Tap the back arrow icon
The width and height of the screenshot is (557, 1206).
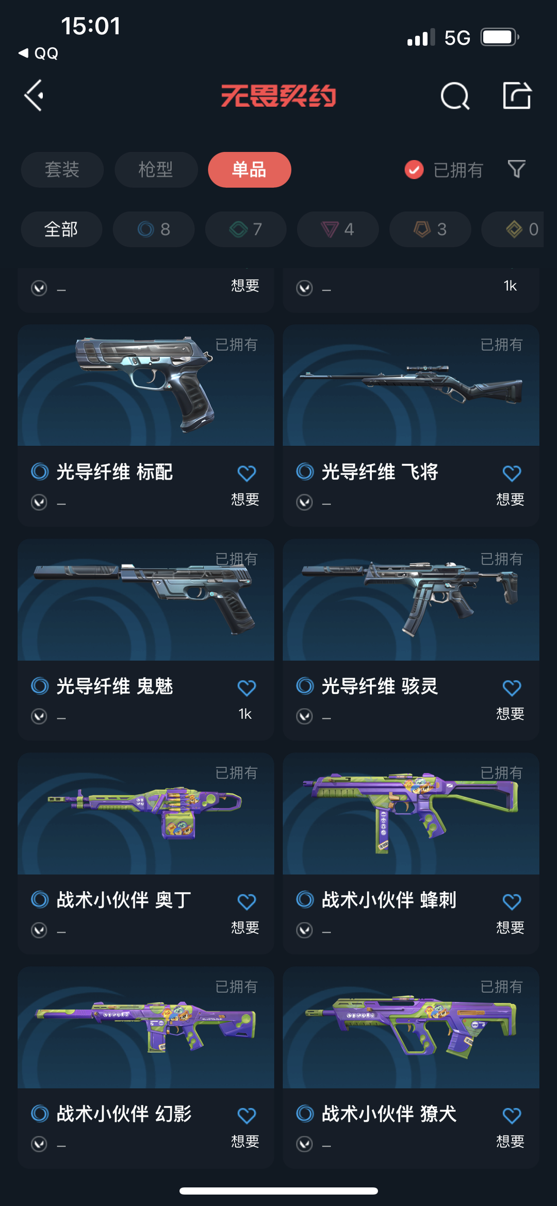click(x=34, y=95)
